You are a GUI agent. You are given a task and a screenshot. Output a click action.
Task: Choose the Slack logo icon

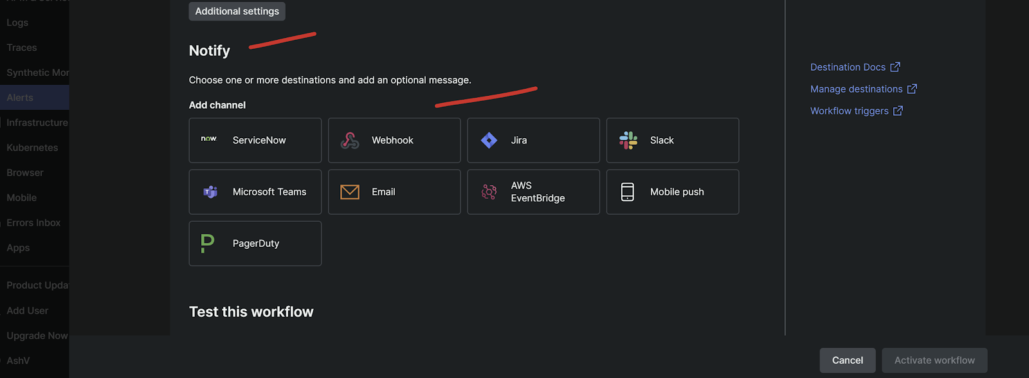coord(628,140)
